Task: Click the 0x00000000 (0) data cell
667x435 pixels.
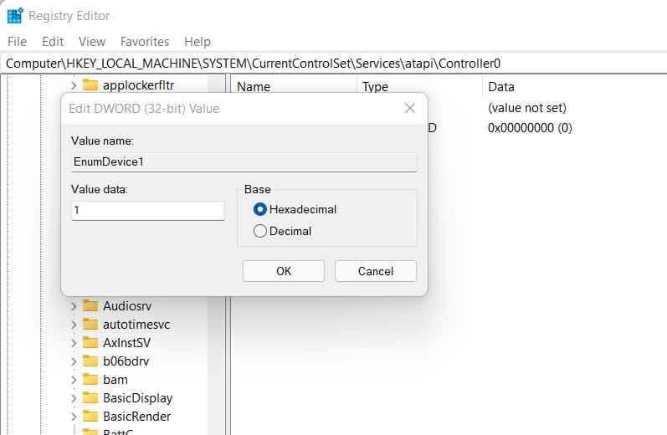Action: (x=530, y=128)
